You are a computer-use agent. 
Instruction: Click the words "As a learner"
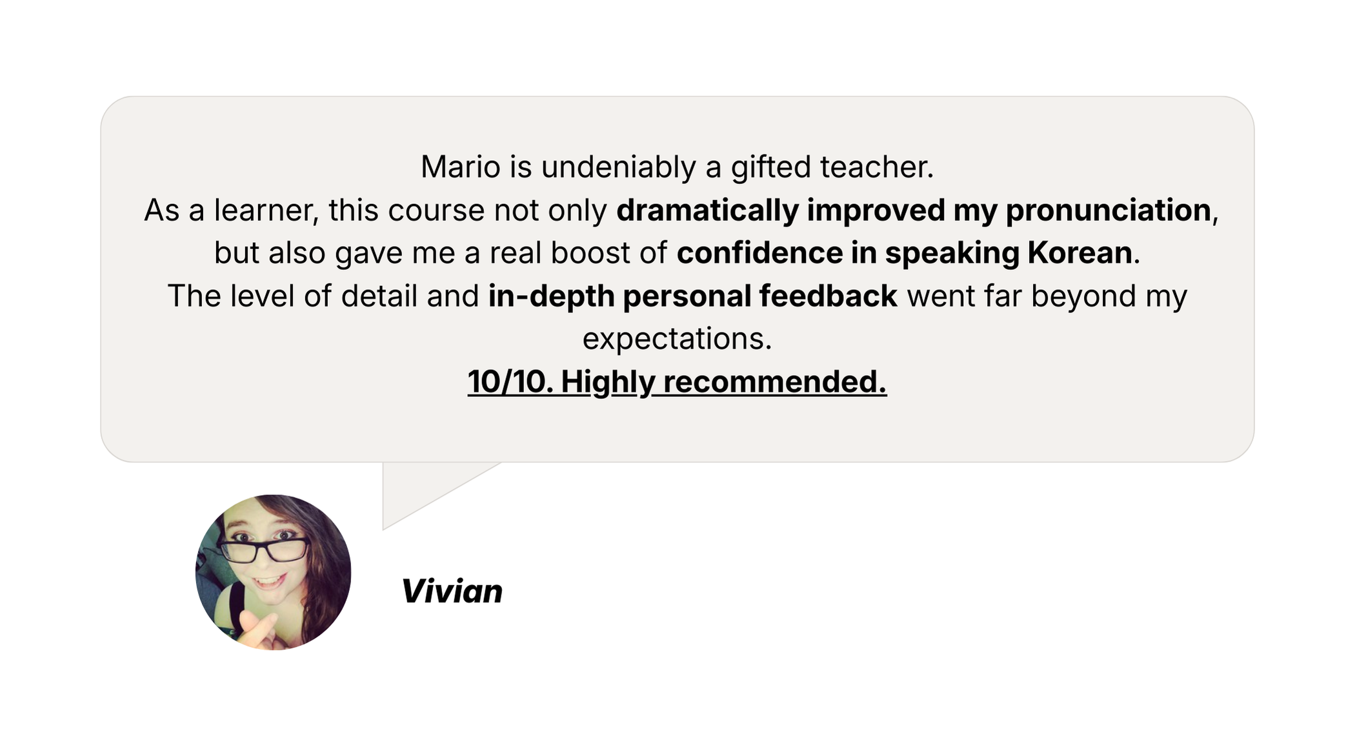click(x=230, y=210)
